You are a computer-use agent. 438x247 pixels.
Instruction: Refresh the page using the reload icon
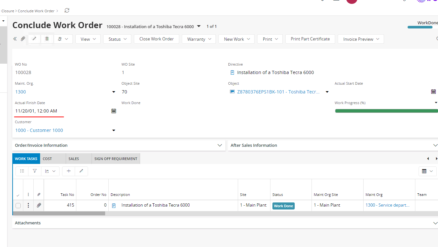coord(67,11)
